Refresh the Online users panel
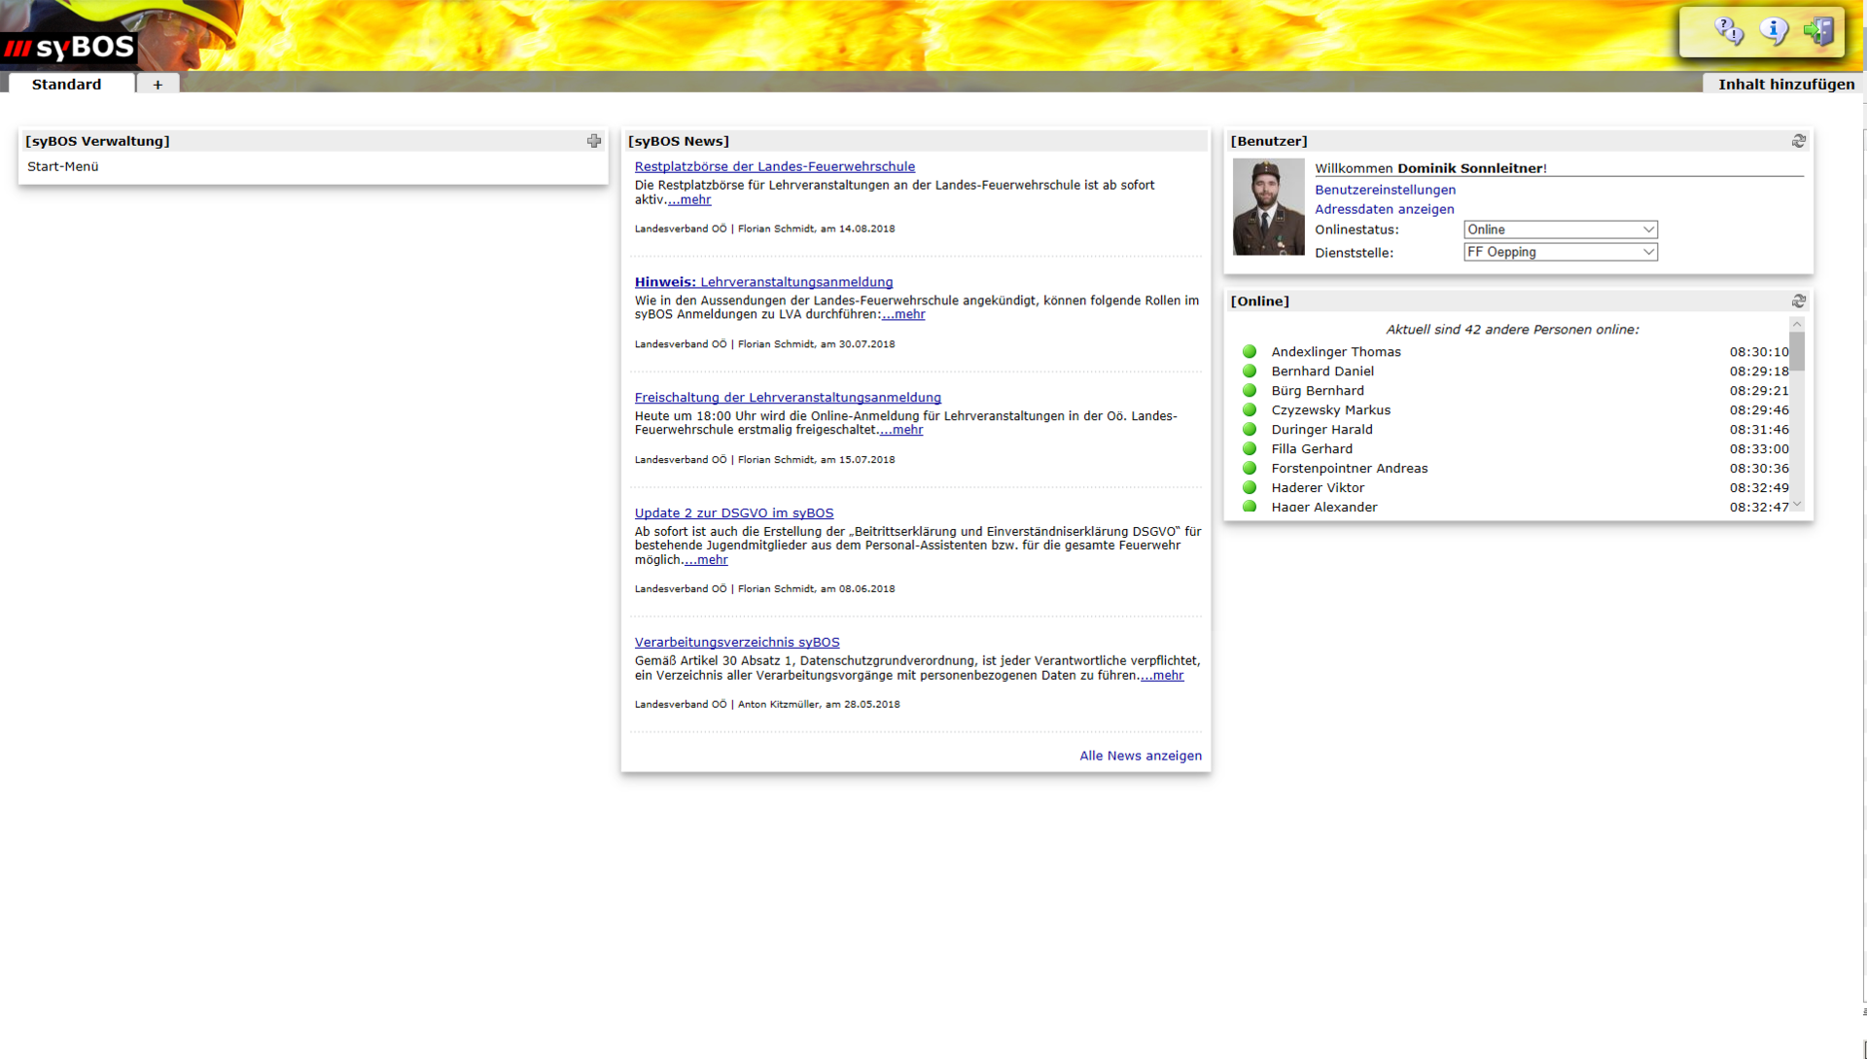The height and width of the screenshot is (1059, 1867). point(1799,301)
